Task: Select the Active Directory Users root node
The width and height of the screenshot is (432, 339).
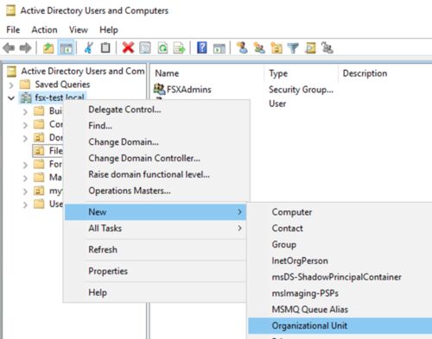Action: [83, 71]
